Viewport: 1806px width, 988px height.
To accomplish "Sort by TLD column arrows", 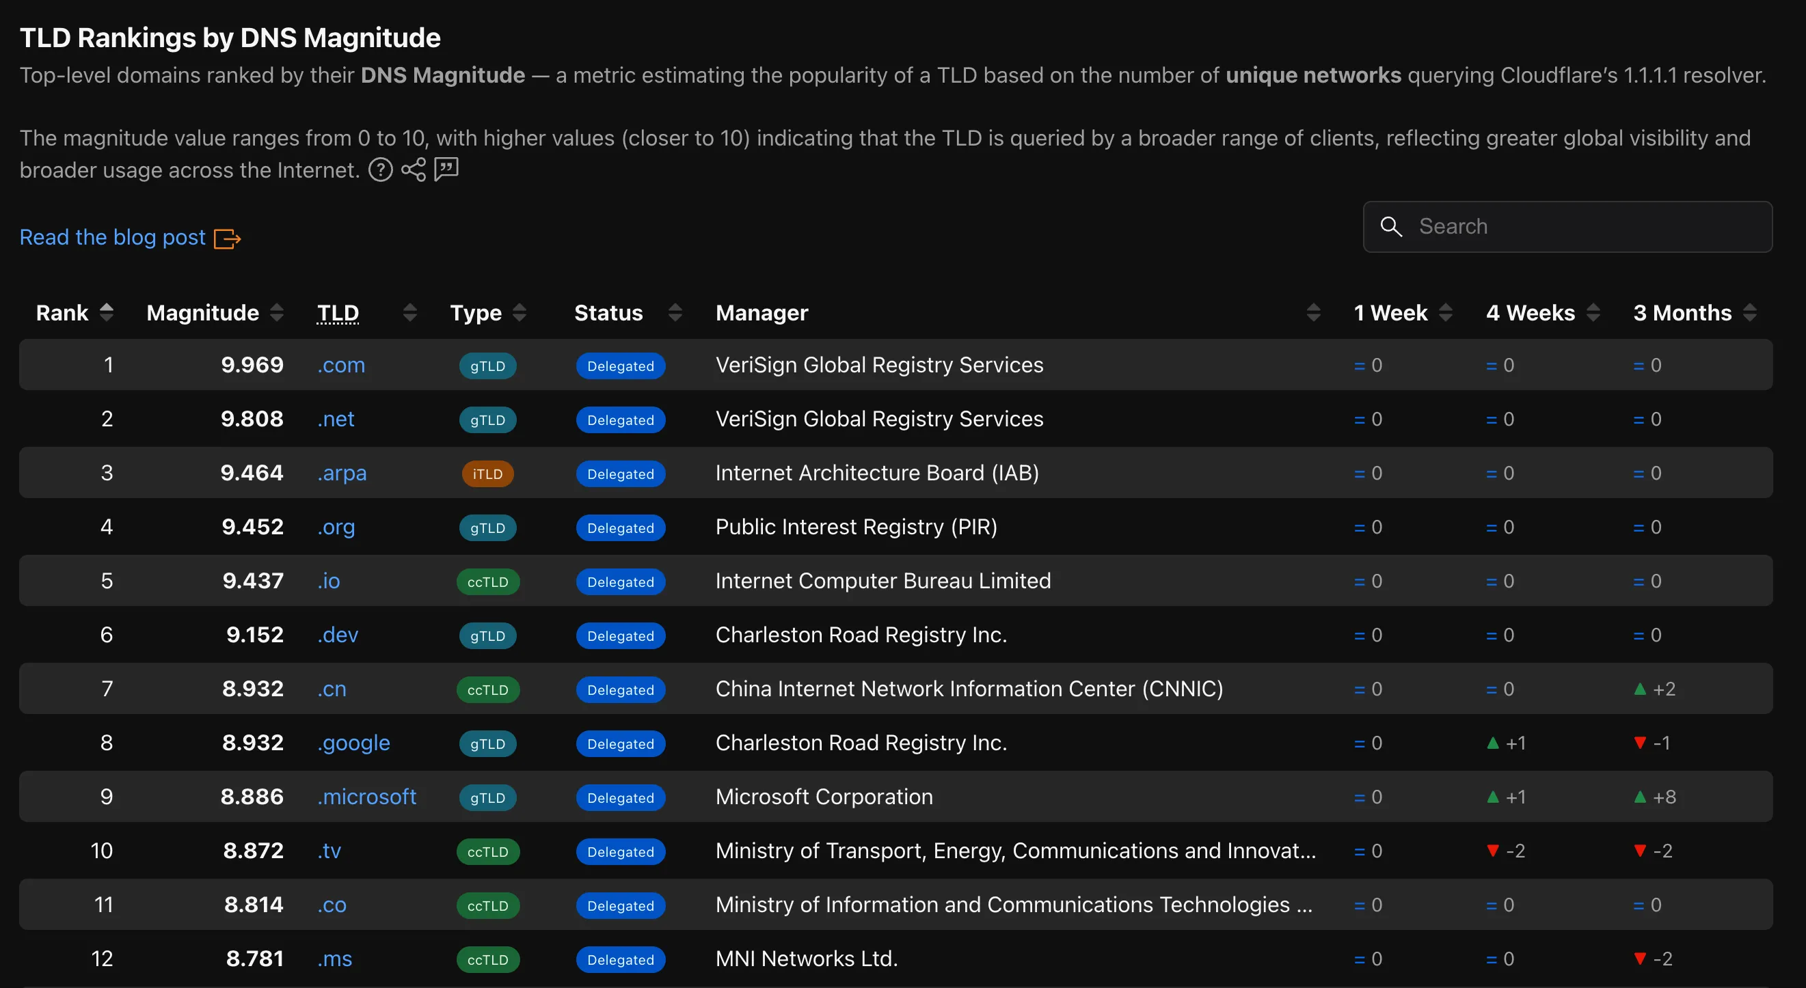I will tap(410, 312).
